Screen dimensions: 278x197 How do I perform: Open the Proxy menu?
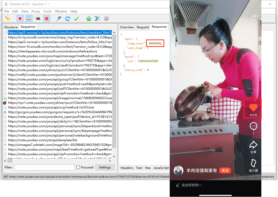tap(36, 11)
